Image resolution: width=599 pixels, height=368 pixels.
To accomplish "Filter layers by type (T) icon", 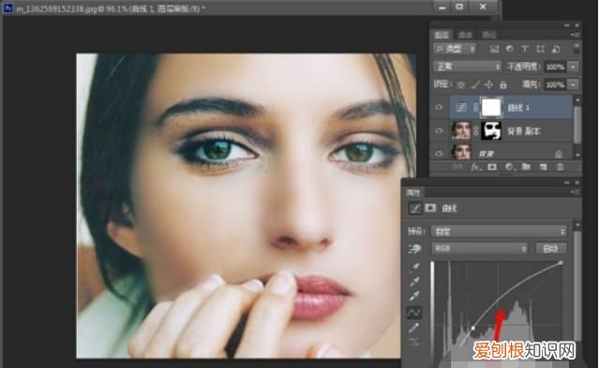I will point(525,49).
